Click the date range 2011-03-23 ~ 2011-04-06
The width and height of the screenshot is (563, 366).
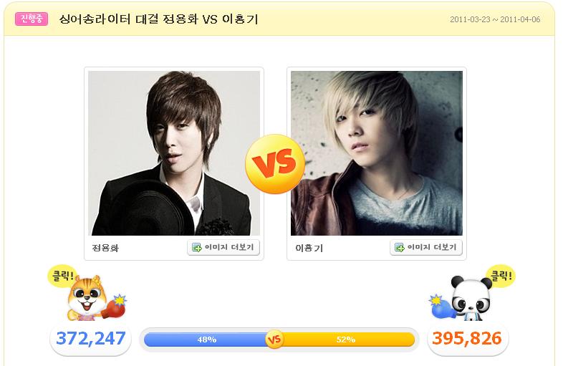[x=495, y=19]
